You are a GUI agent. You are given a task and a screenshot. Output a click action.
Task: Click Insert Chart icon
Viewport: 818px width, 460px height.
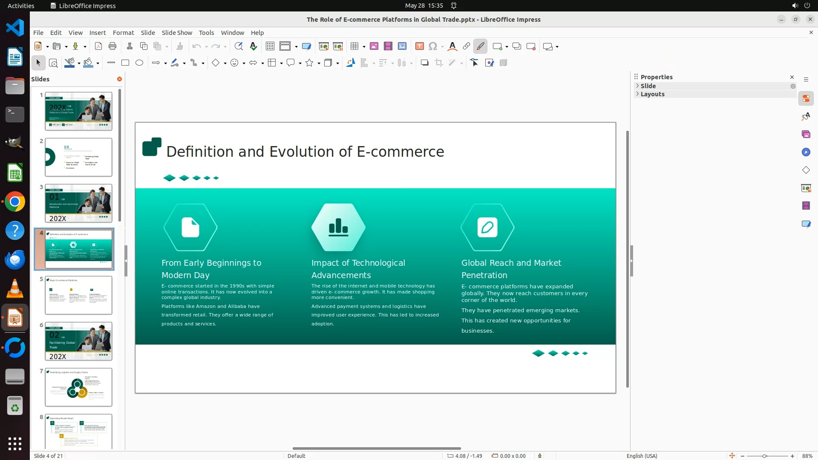402,46
